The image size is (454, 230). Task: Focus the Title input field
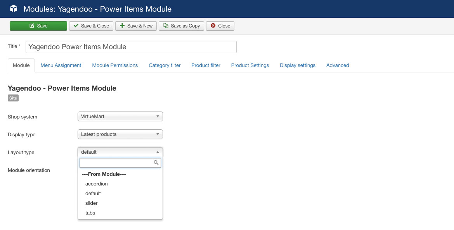point(131,47)
